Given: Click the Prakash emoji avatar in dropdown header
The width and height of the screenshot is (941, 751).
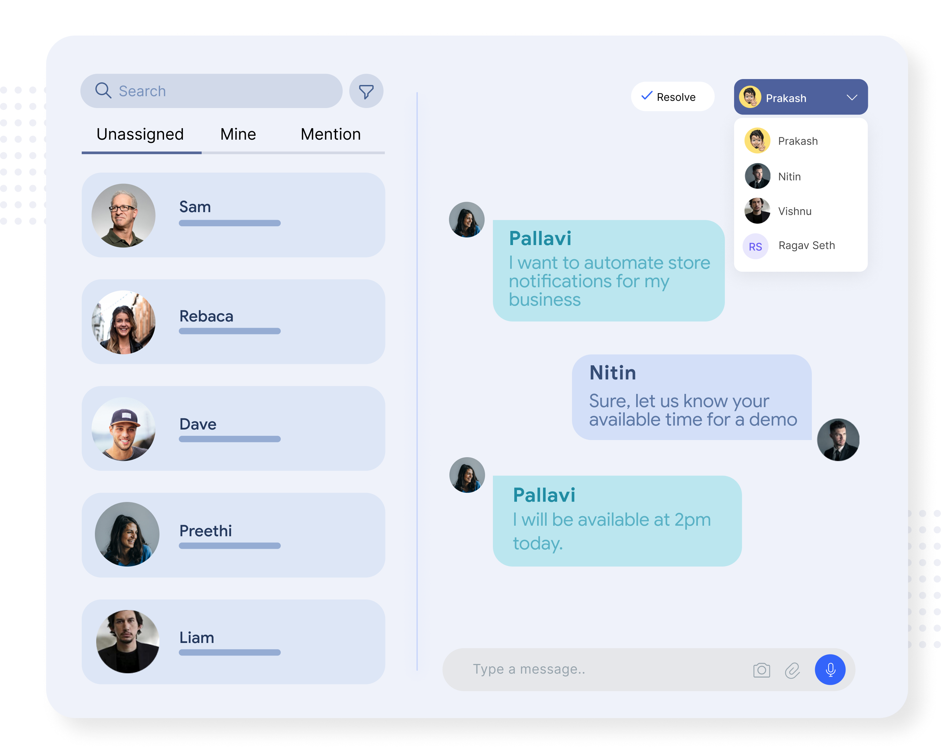Looking at the screenshot, I should pos(750,97).
